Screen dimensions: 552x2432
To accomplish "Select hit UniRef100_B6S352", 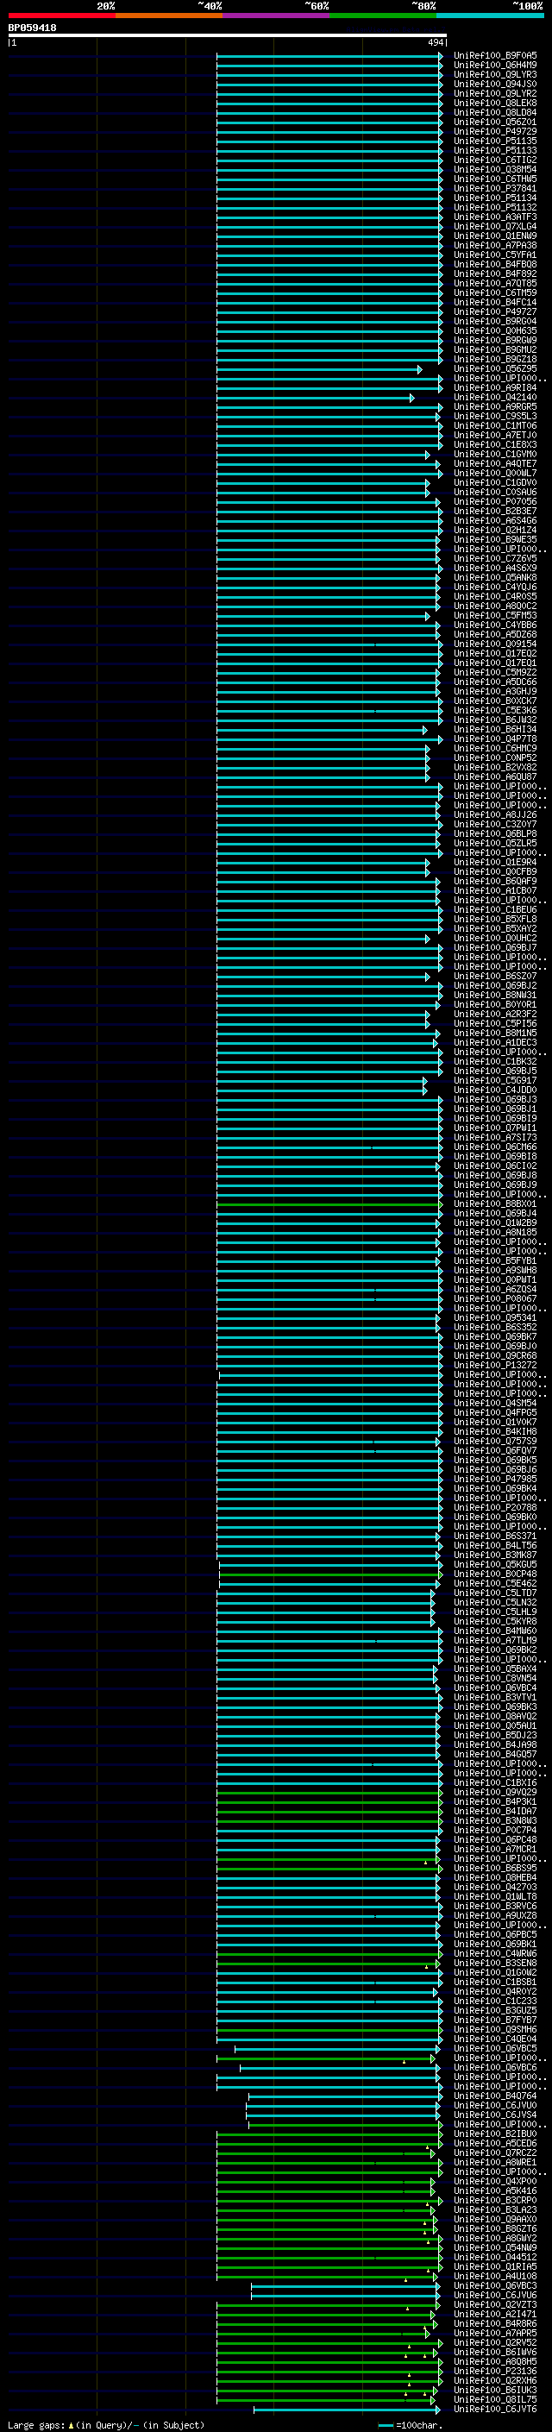I will coord(494,1328).
